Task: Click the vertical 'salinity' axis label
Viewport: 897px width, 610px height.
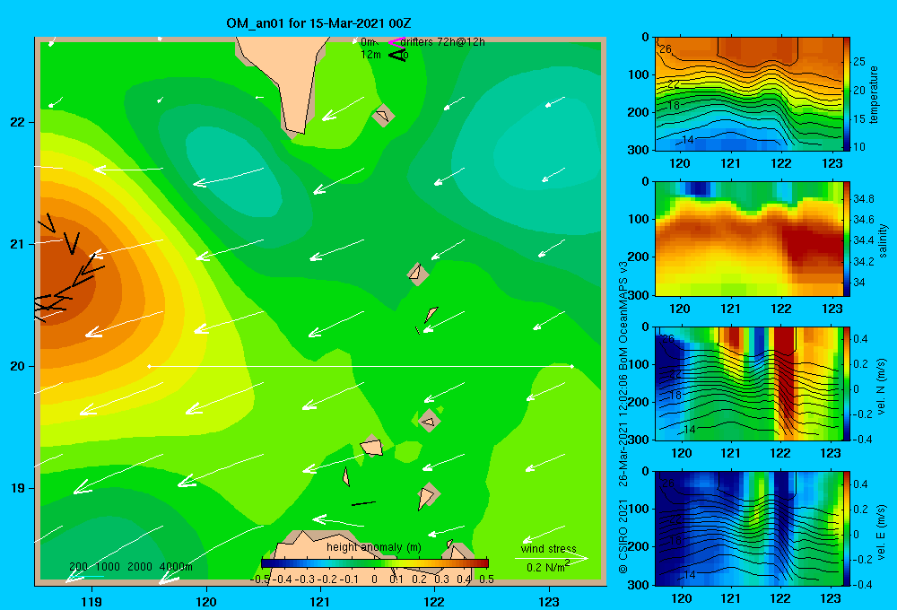Action: (883, 240)
